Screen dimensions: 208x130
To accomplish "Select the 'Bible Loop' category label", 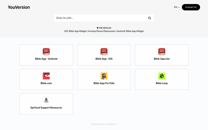I will (162, 83).
